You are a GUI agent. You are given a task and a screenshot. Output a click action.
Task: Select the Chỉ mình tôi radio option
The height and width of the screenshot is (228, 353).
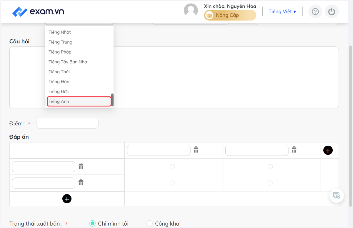point(92,224)
